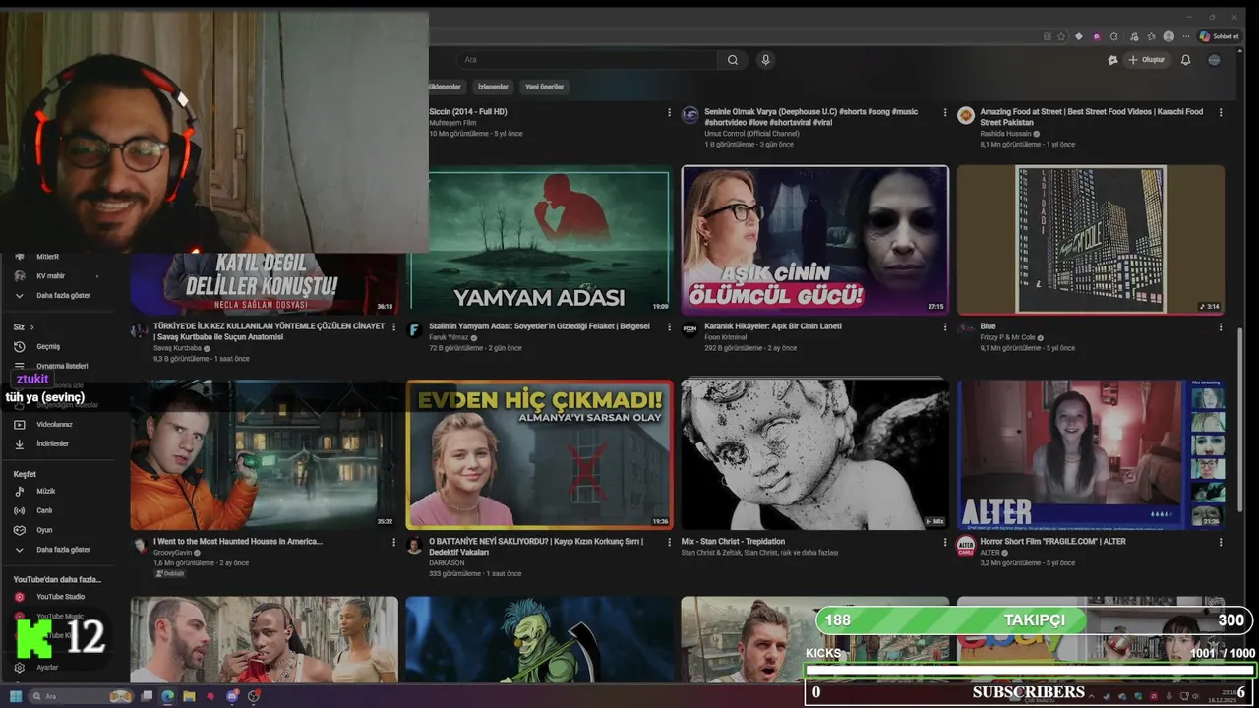Open the AŞIK CİNİN ÖLÜMCÜL GÜCÜ thumbnail
This screenshot has width=1259, height=708.
pyautogui.click(x=814, y=240)
